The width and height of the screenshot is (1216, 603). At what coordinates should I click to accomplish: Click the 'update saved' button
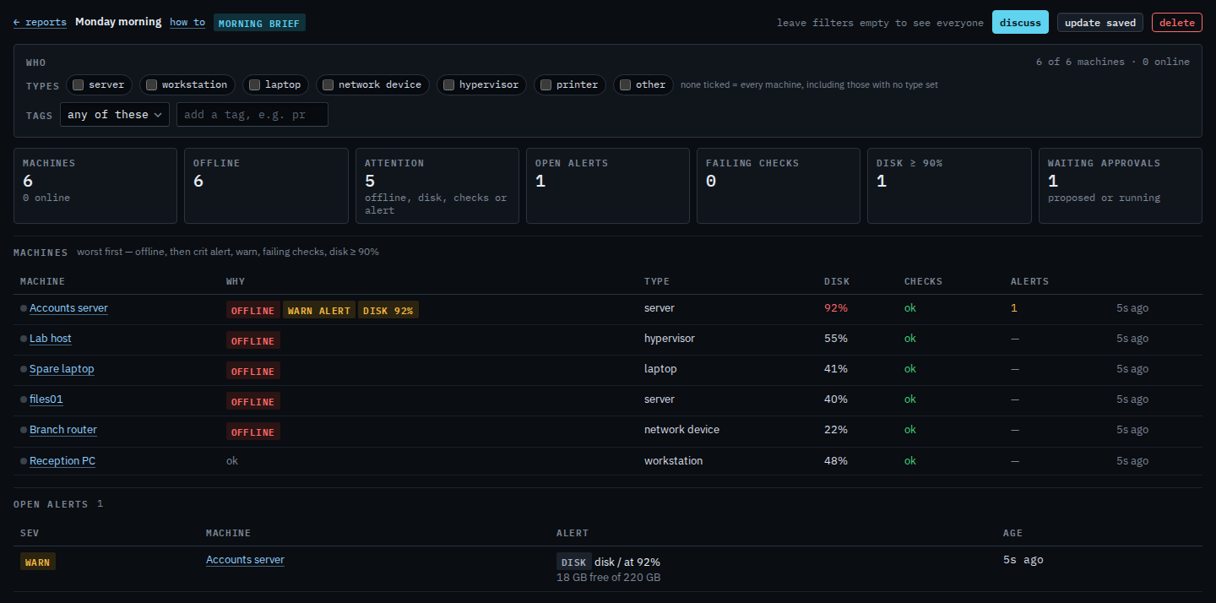[x=1100, y=23]
